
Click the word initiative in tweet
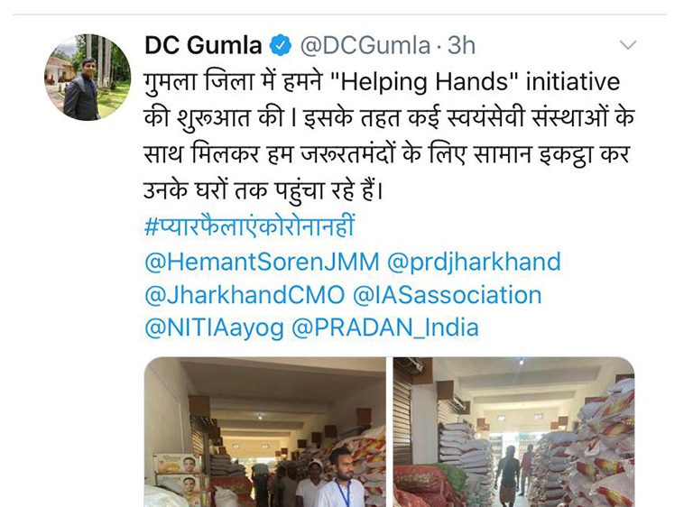coord(573,82)
